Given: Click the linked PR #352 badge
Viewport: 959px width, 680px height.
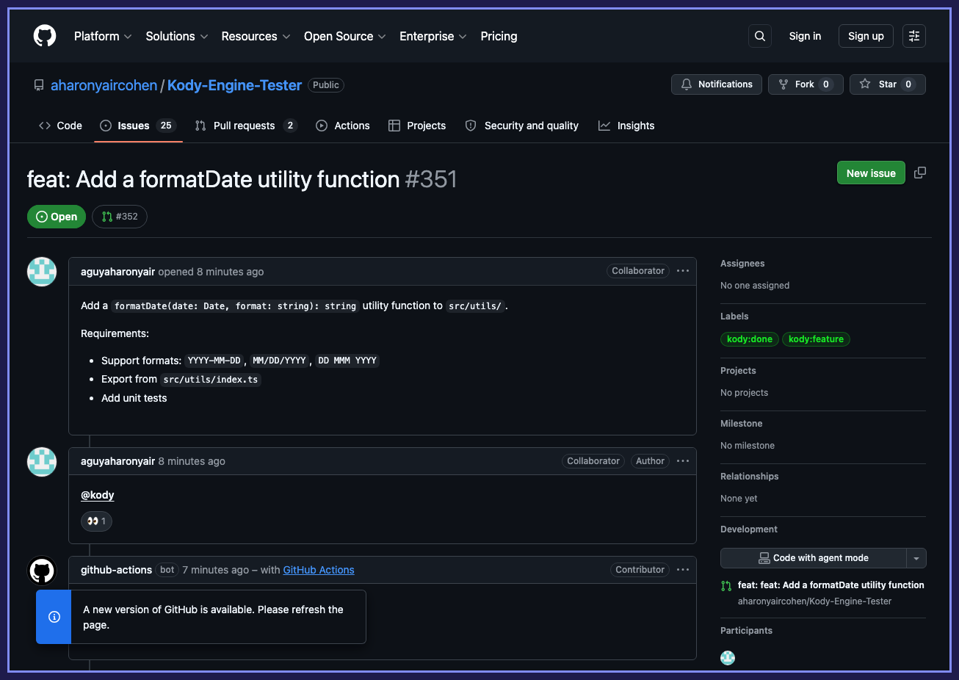Looking at the screenshot, I should pyautogui.click(x=119, y=216).
